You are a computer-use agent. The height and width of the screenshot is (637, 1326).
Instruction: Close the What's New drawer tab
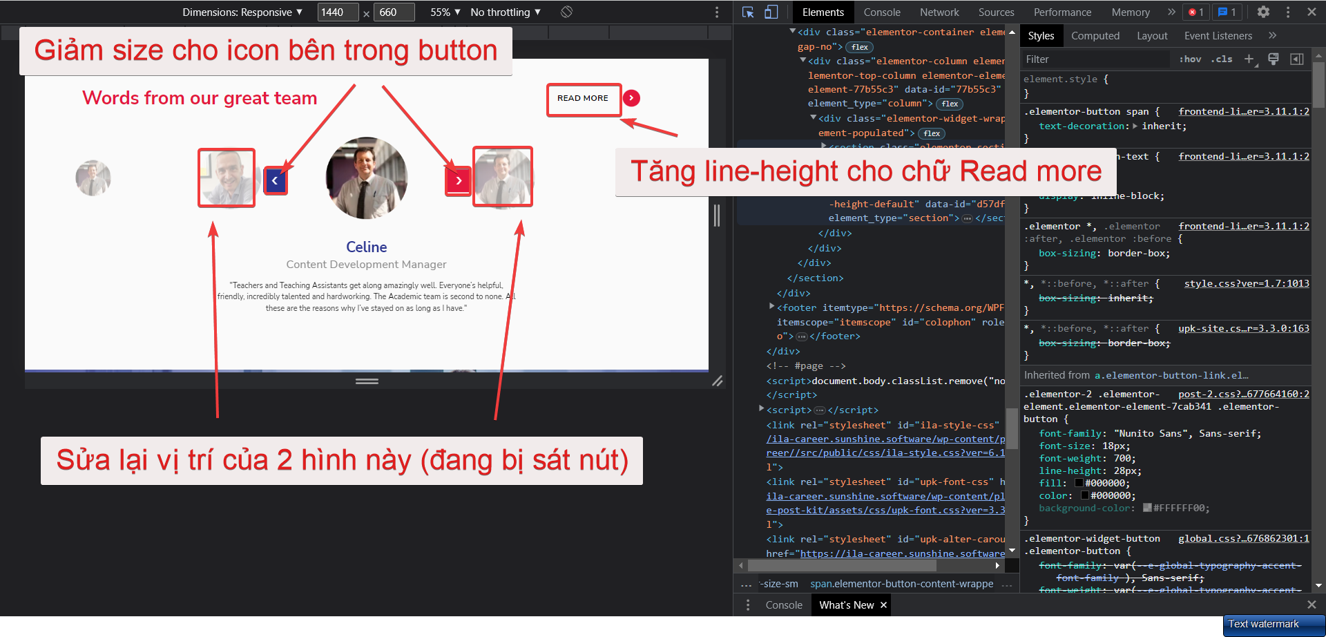click(883, 605)
